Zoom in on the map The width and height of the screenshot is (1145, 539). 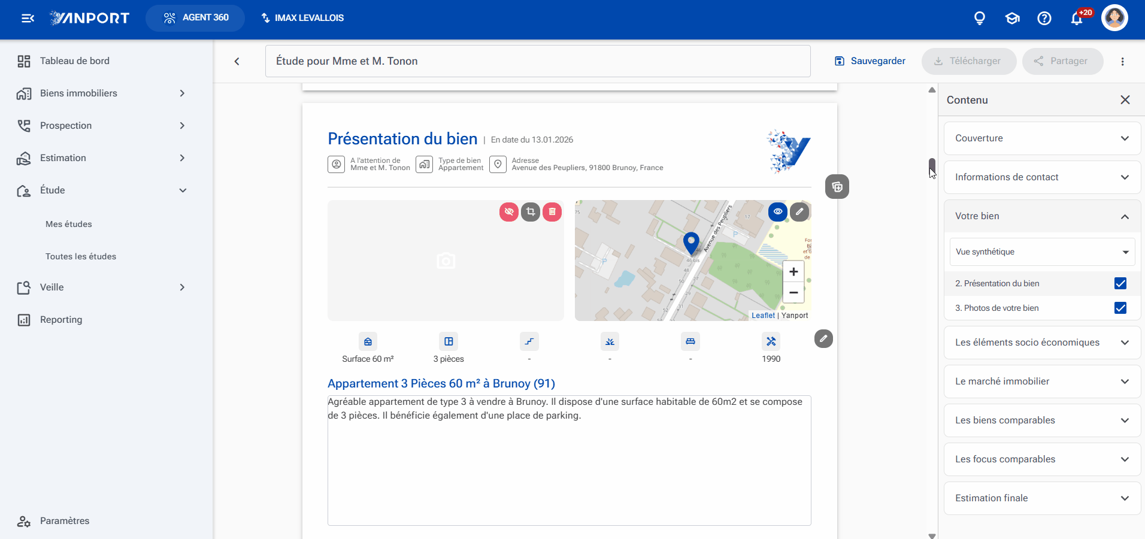tap(793, 272)
